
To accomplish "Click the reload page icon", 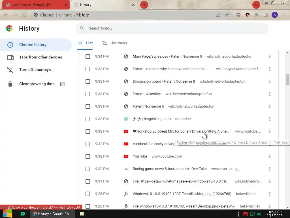I will (x=24, y=15).
